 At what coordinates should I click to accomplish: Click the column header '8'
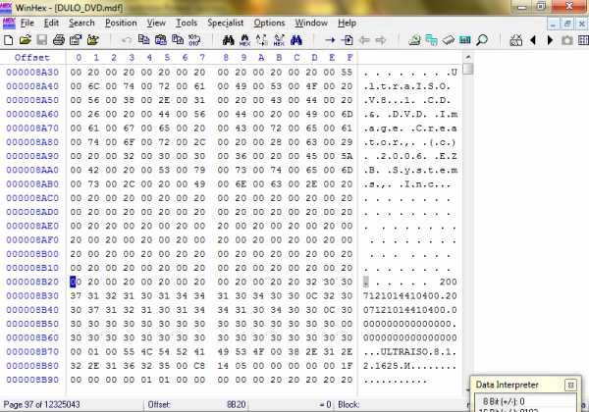[226, 58]
